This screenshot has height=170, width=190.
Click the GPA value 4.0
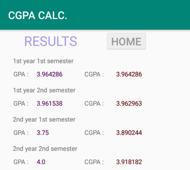[x=41, y=162]
